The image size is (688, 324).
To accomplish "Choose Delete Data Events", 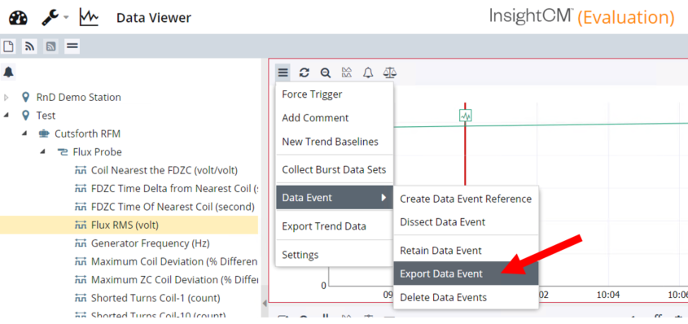I will click(466, 297).
